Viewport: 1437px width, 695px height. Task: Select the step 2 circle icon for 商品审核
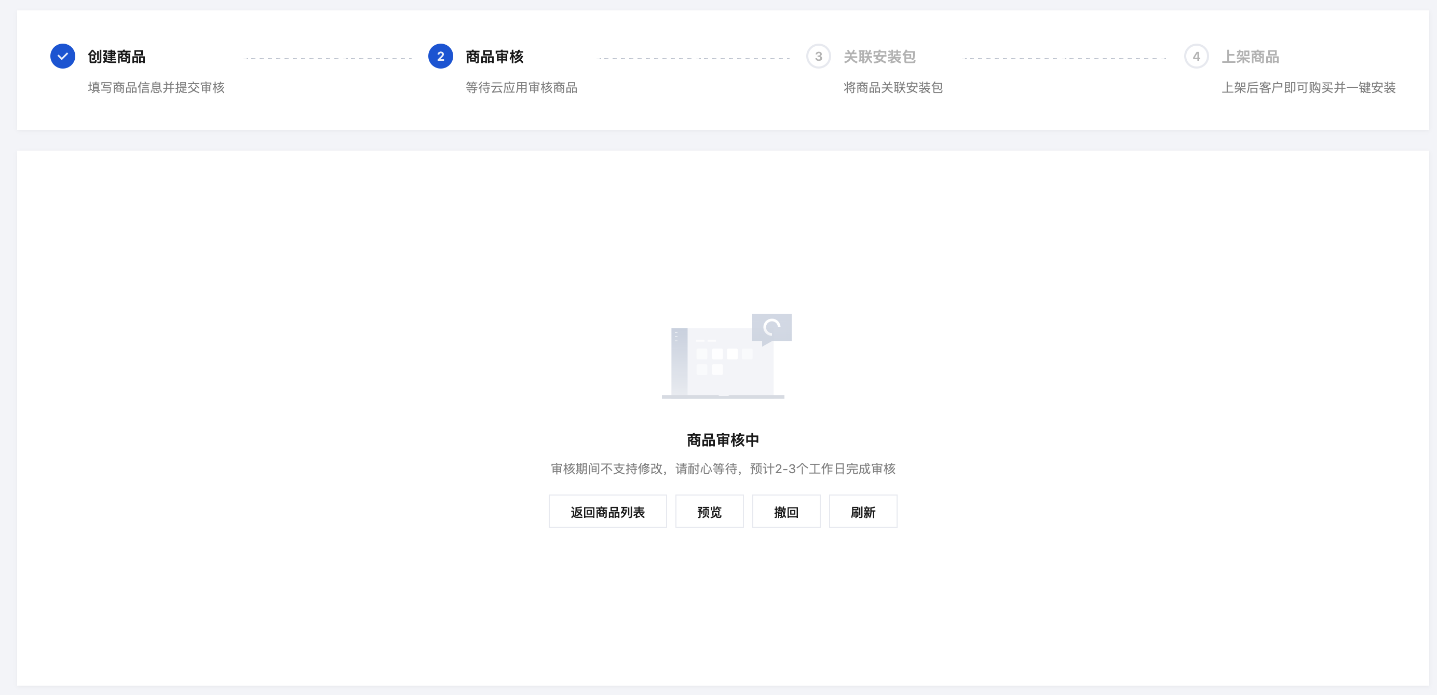click(441, 57)
